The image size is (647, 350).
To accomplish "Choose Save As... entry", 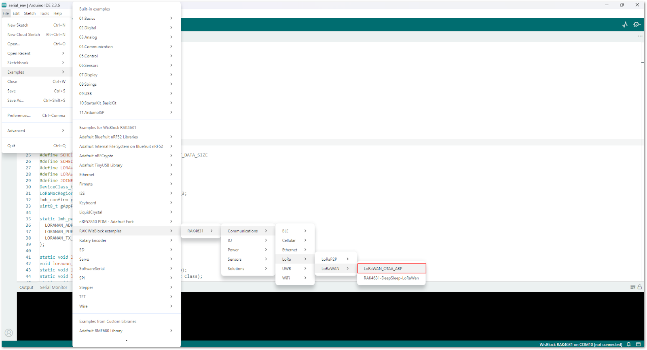I will click(36, 101).
